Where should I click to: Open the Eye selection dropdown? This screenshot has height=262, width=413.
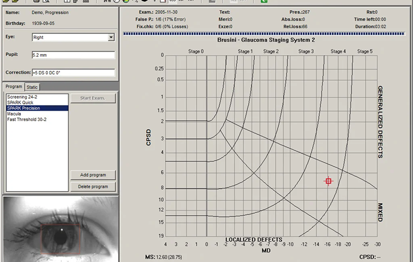click(111, 37)
